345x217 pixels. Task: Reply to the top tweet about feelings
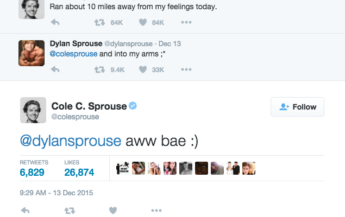coord(54,22)
